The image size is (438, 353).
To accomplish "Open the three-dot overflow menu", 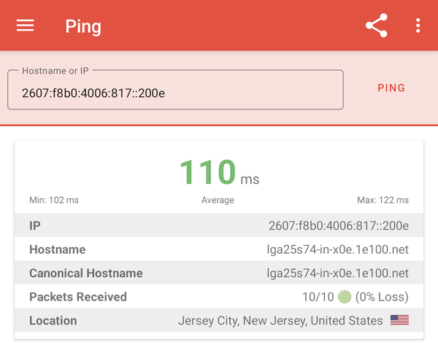I will 418,26.
